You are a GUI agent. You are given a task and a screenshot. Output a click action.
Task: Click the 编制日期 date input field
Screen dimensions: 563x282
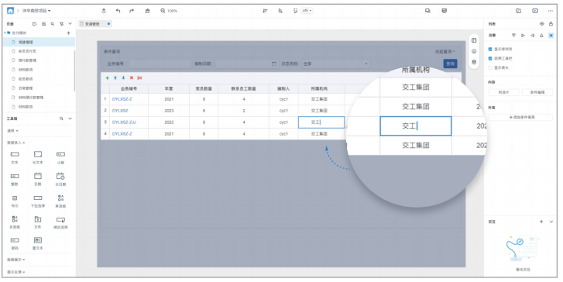pyautogui.click(x=247, y=64)
